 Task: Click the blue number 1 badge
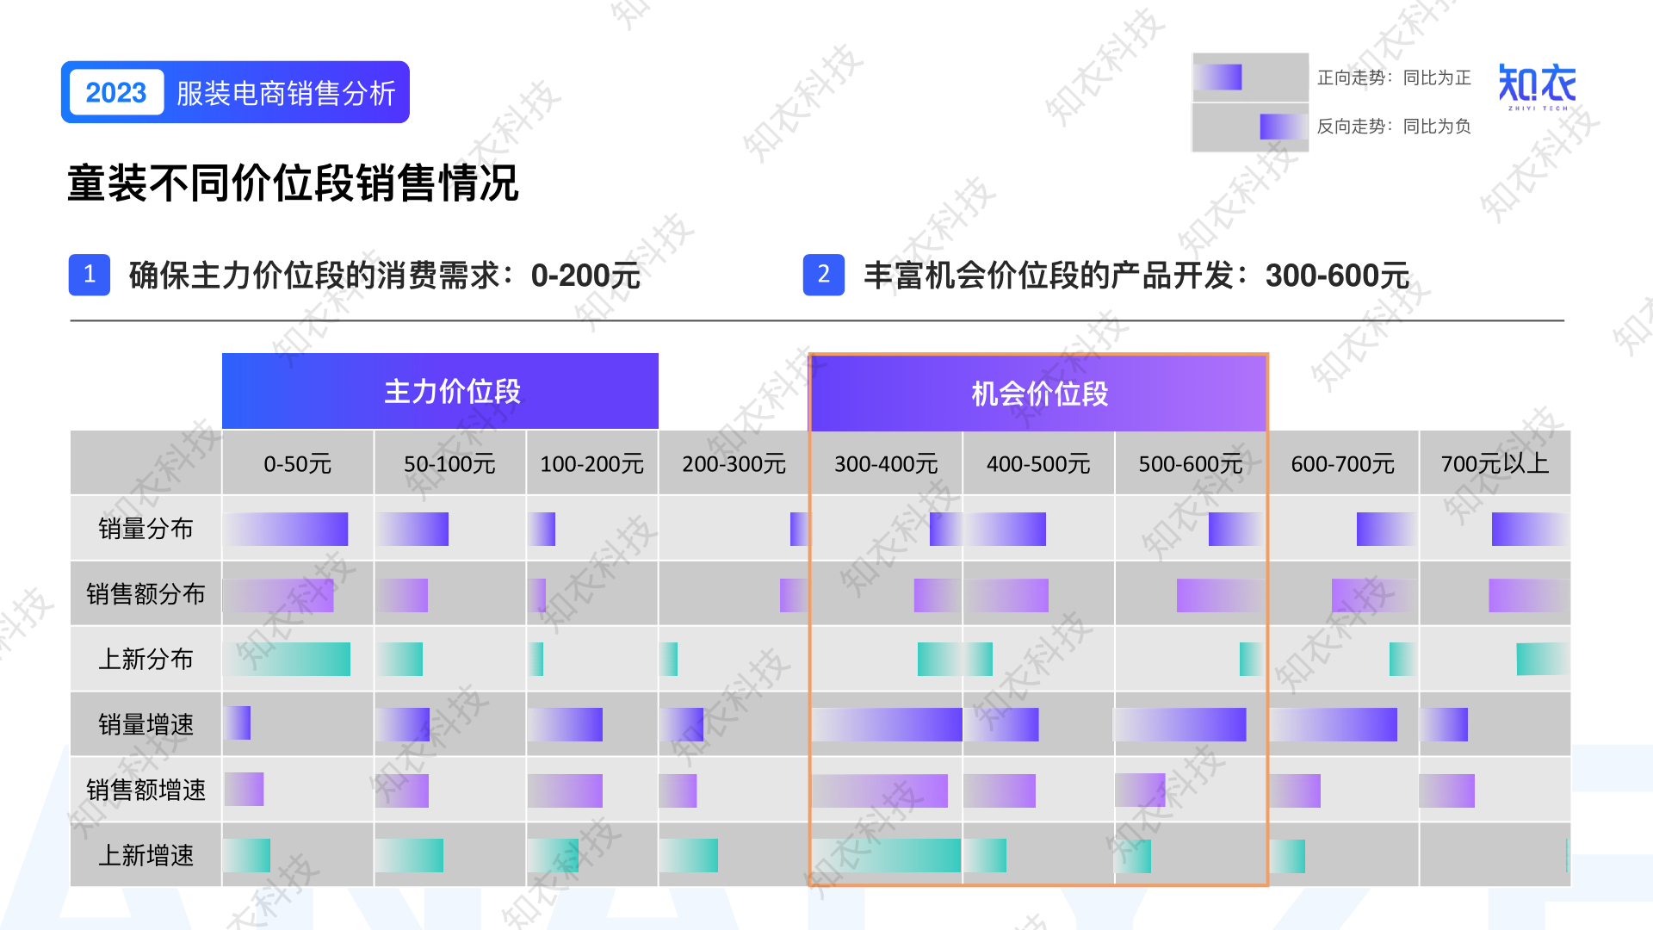click(90, 275)
